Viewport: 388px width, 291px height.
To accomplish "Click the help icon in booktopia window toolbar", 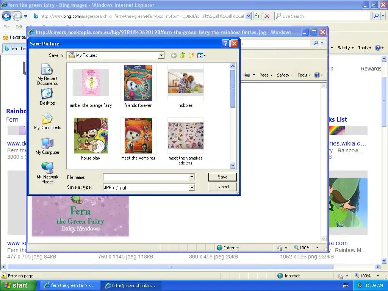I will pos(317,75).
